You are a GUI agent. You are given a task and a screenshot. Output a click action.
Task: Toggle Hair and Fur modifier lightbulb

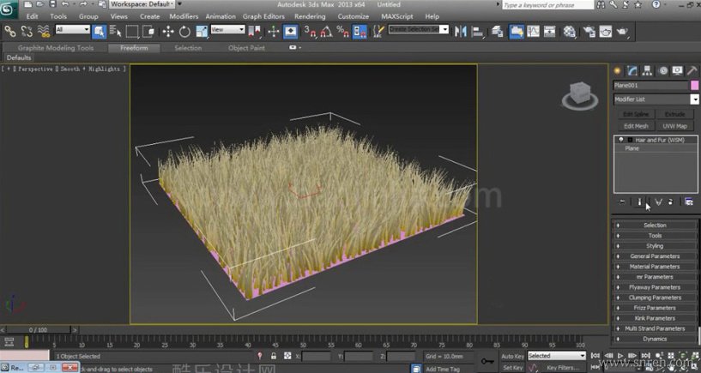coord(620,139)
